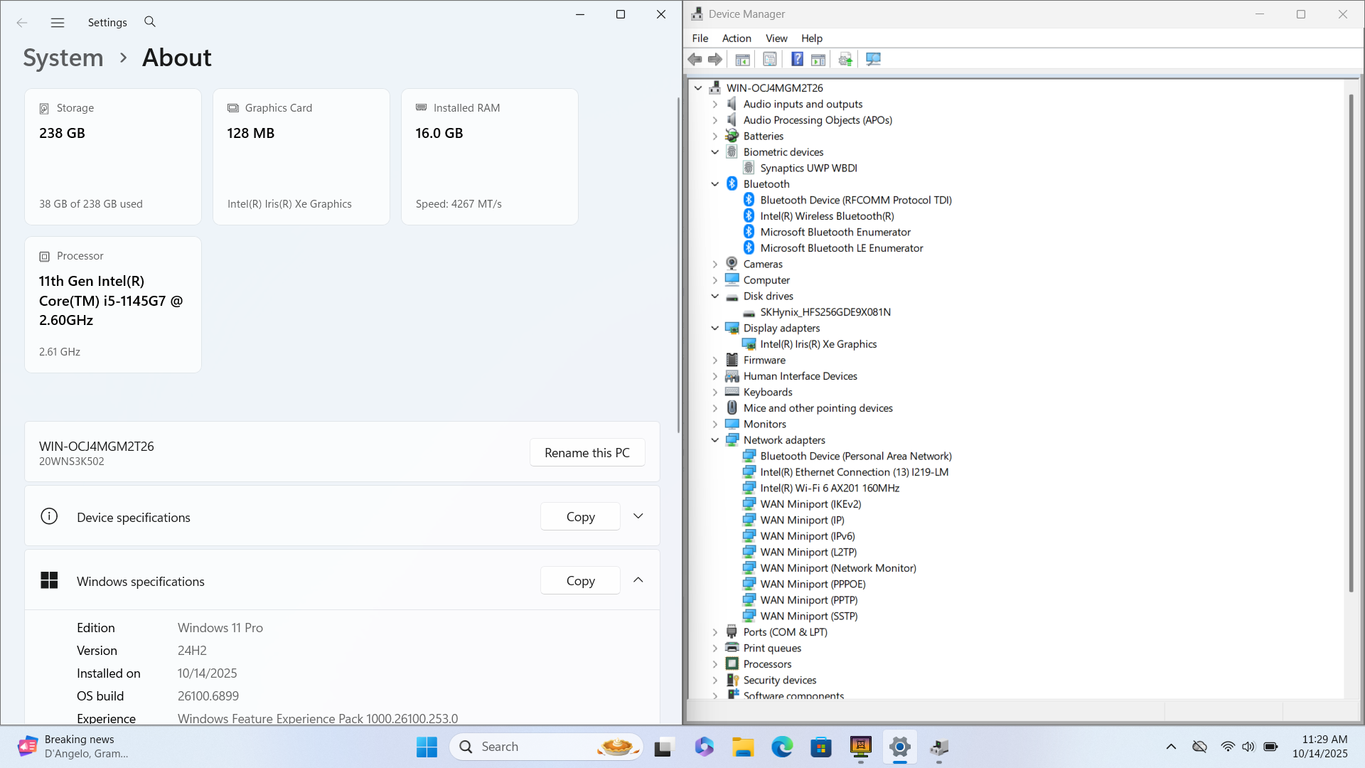Open Microsoft Edge from the taskbar
The height and width of the screenshot is (768, 1365).
[x=782, y=747]
